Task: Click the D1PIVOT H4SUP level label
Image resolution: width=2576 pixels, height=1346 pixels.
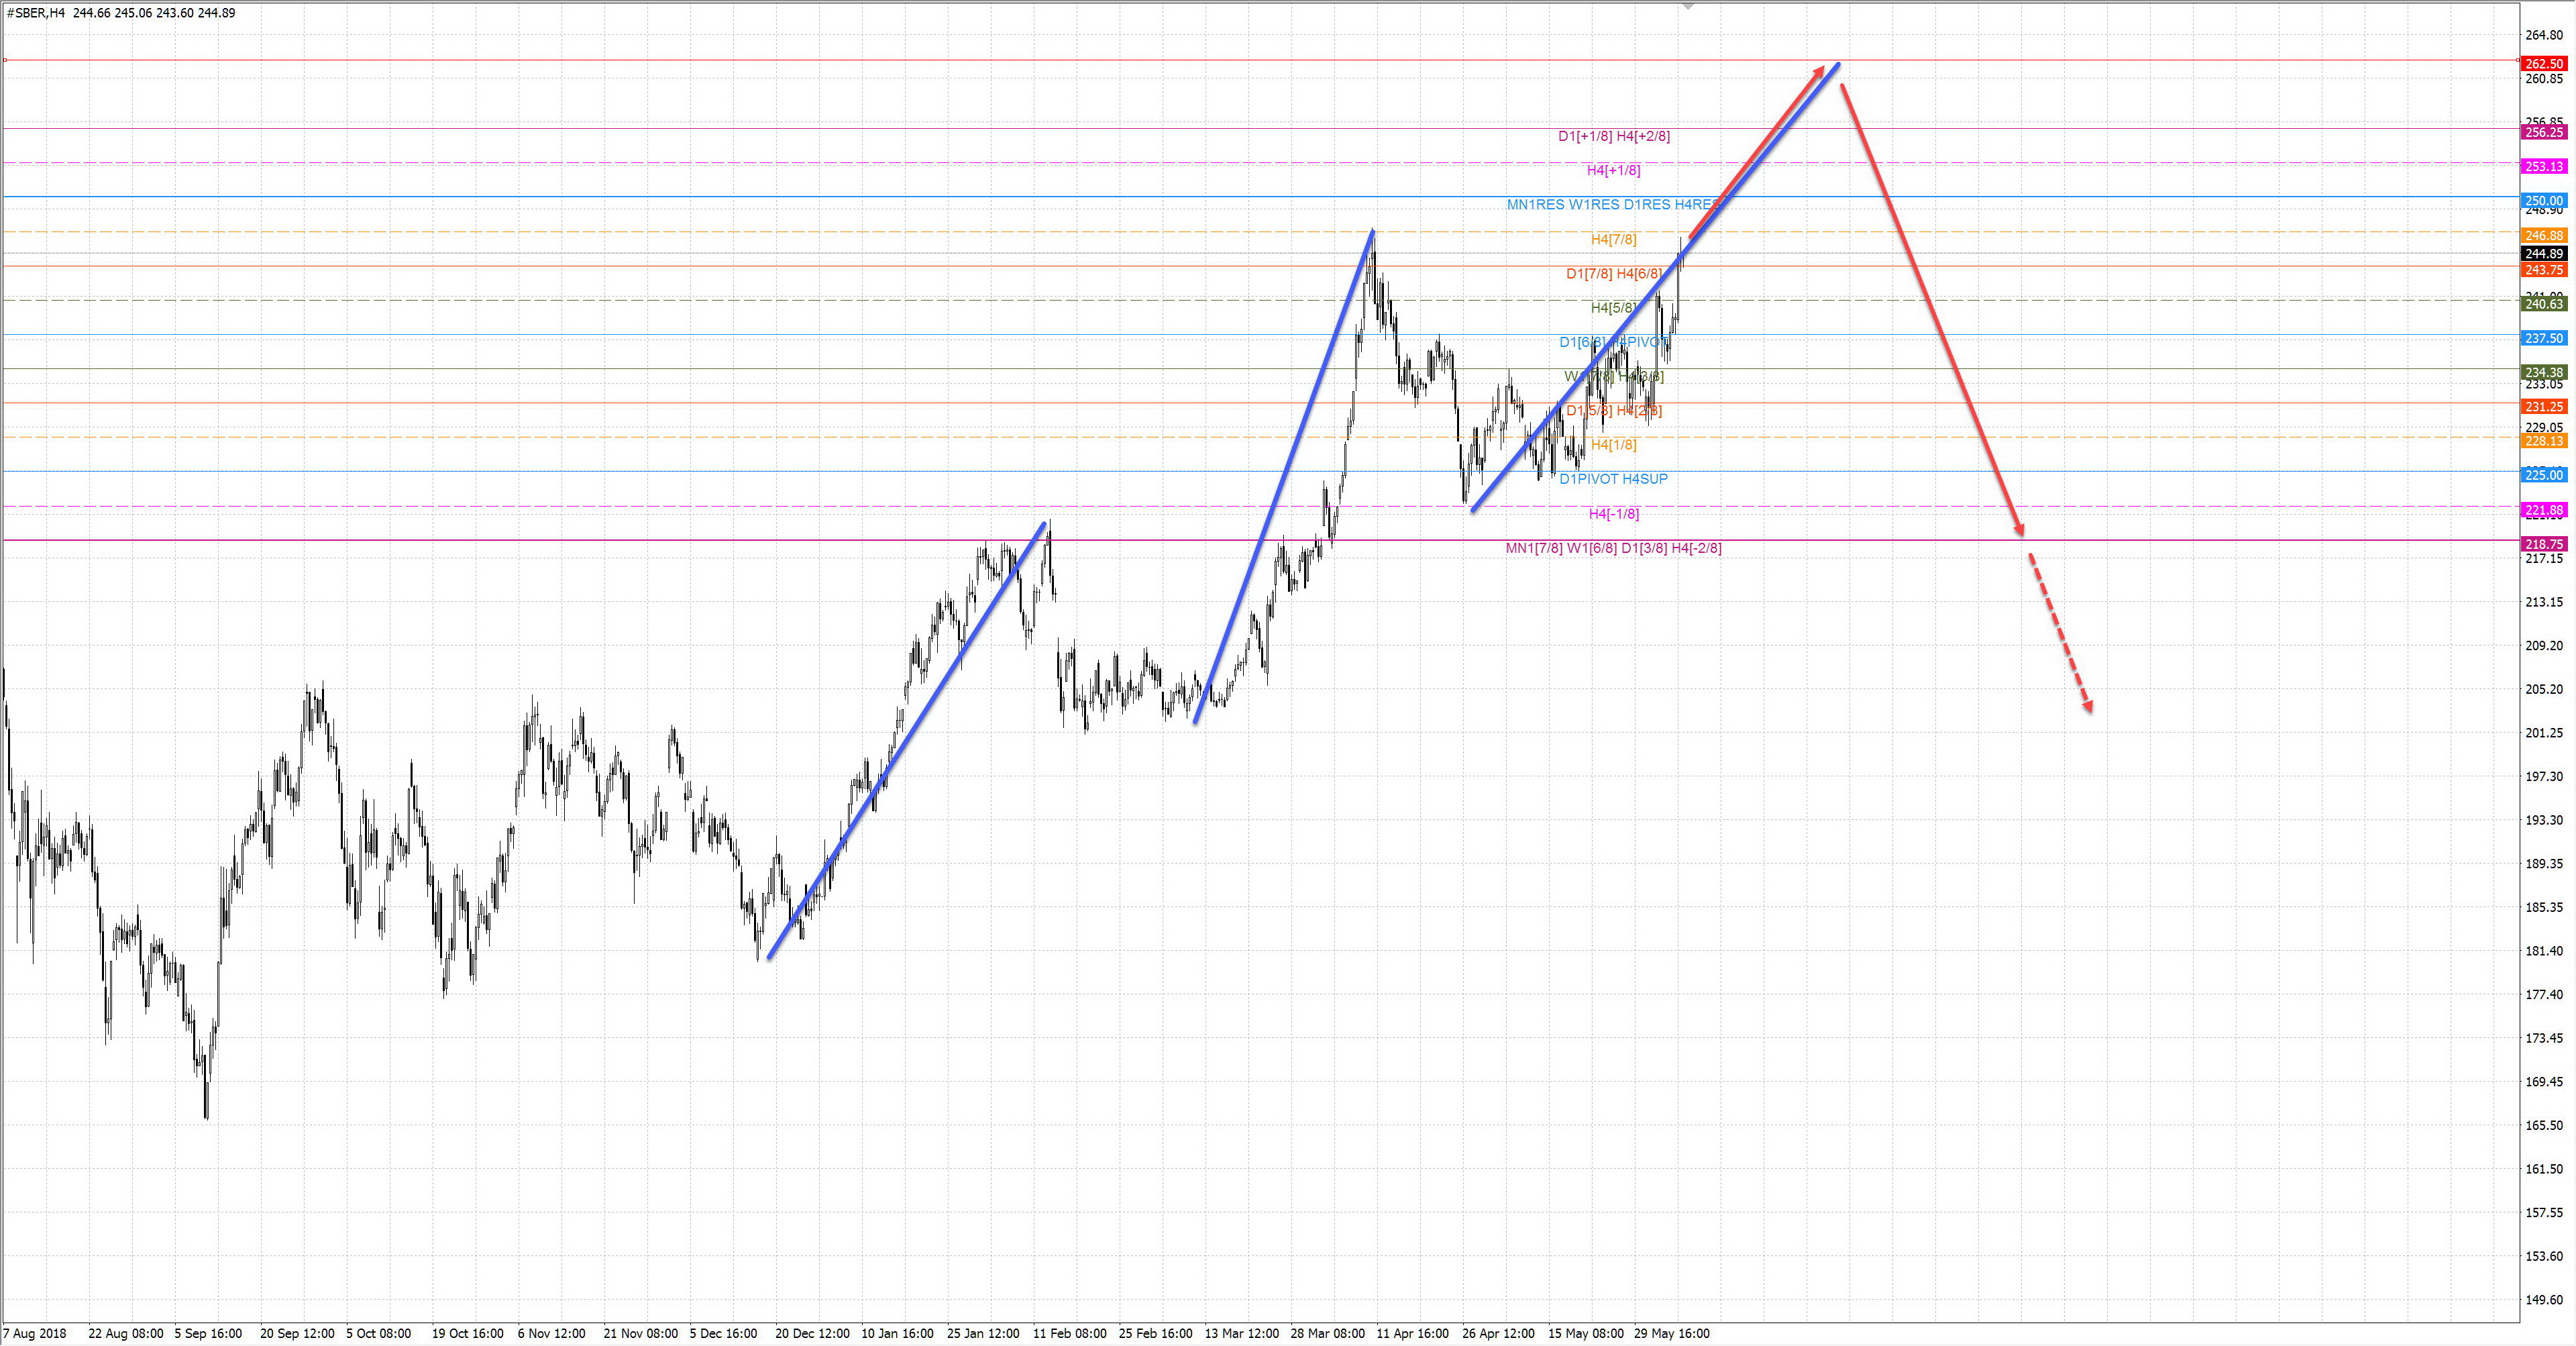Action: (1613, 479)
